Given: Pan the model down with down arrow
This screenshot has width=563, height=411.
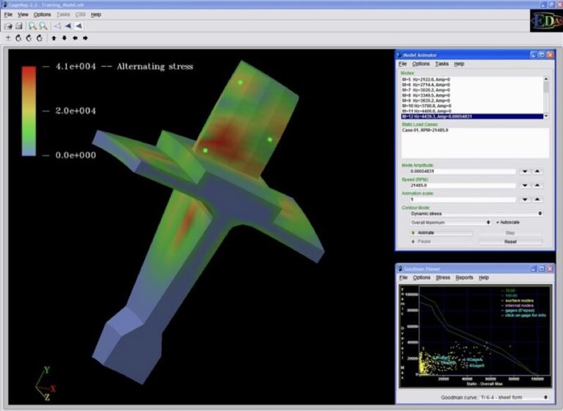Looking at the screenshot, I should pos(65,38).
